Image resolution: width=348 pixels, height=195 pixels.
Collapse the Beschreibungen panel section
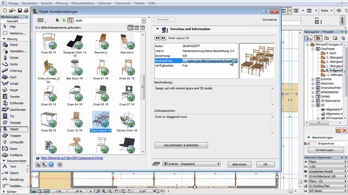tap(309, 137)
